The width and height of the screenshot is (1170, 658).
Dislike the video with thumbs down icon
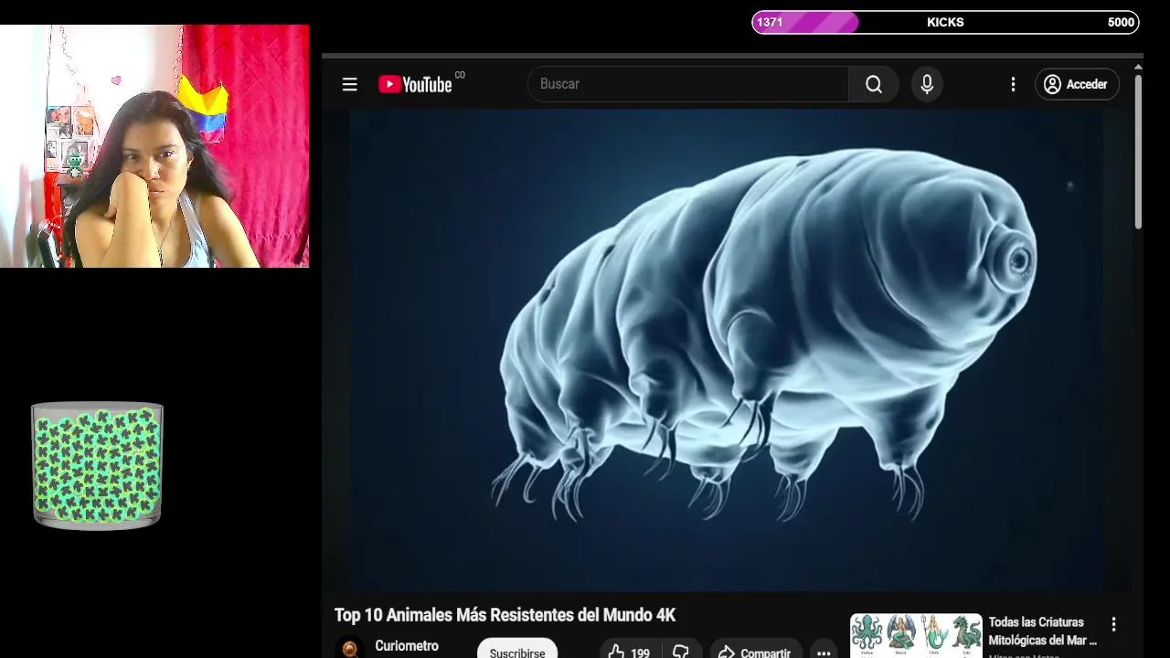pos(681,651)
